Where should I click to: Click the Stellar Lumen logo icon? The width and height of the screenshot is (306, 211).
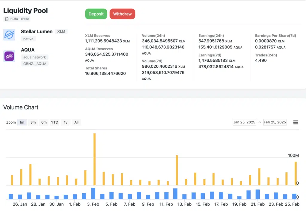click(x=9, y=35)
